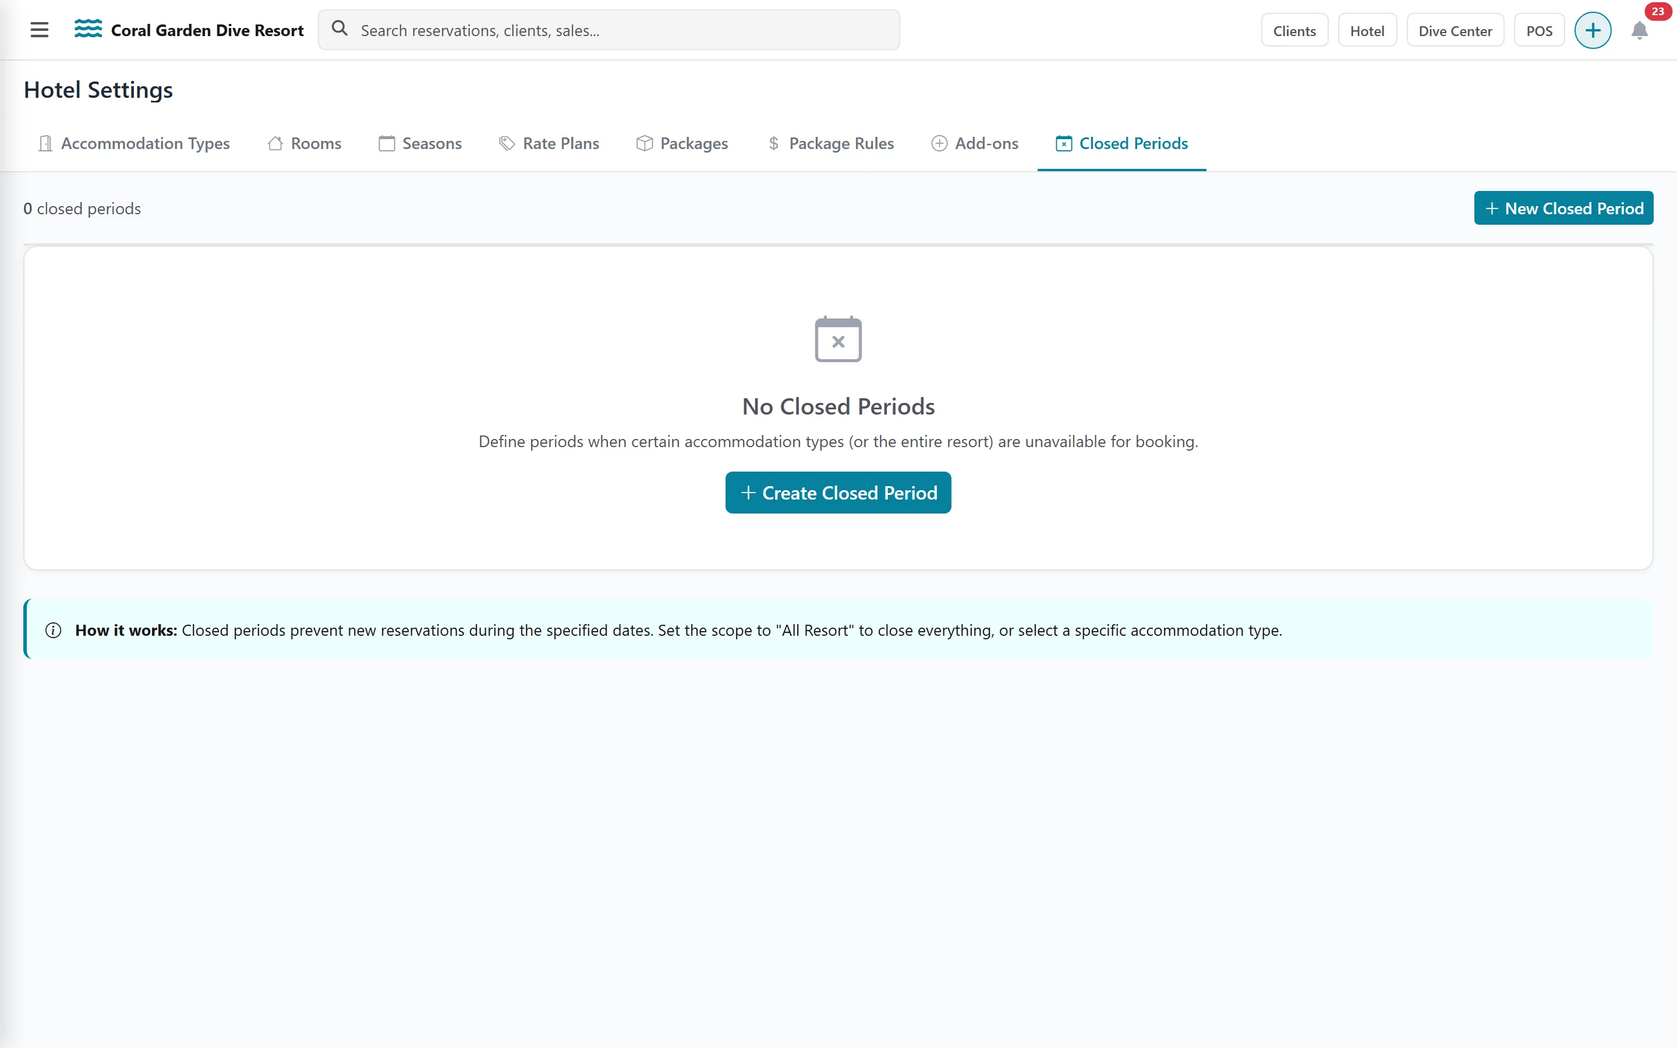Click the No Closed Periods heading
The width and height of the screenshot is (1677, 1048).
point(838,406)
